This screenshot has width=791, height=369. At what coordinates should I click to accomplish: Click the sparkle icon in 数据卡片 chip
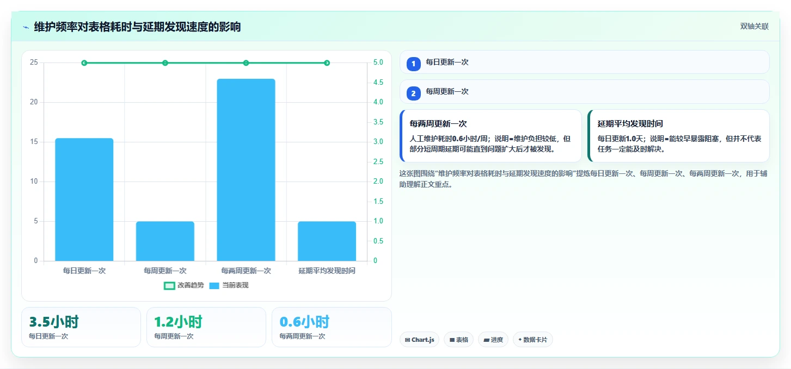[x=520, y=340]
